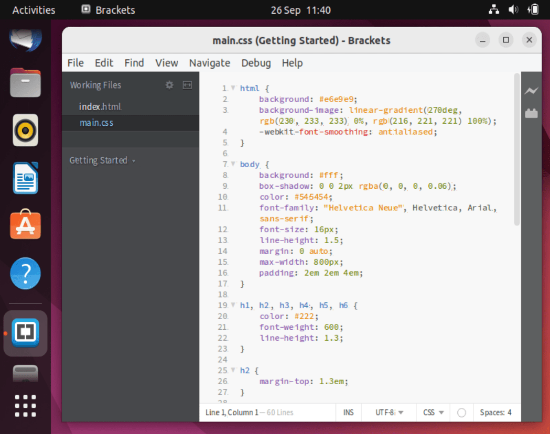Open the Extension Manager icon
Screen dimensions: 550x434
pyautogui.click(x=531, y=113)
